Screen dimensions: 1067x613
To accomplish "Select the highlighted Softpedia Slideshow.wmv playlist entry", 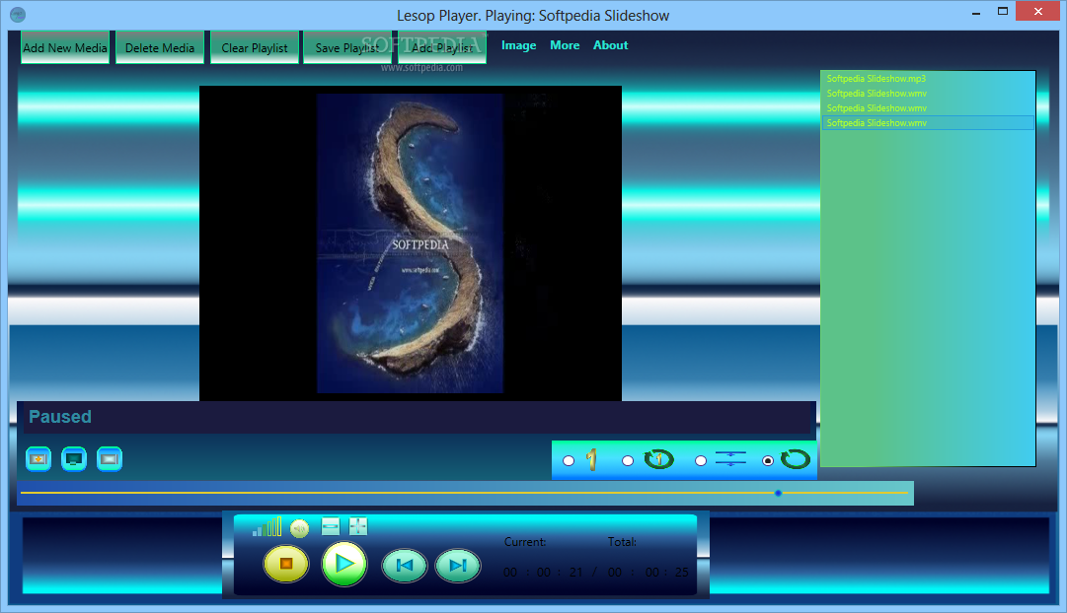I will click(928, 123).
